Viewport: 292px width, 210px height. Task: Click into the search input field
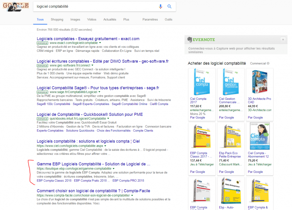(94, 7)
